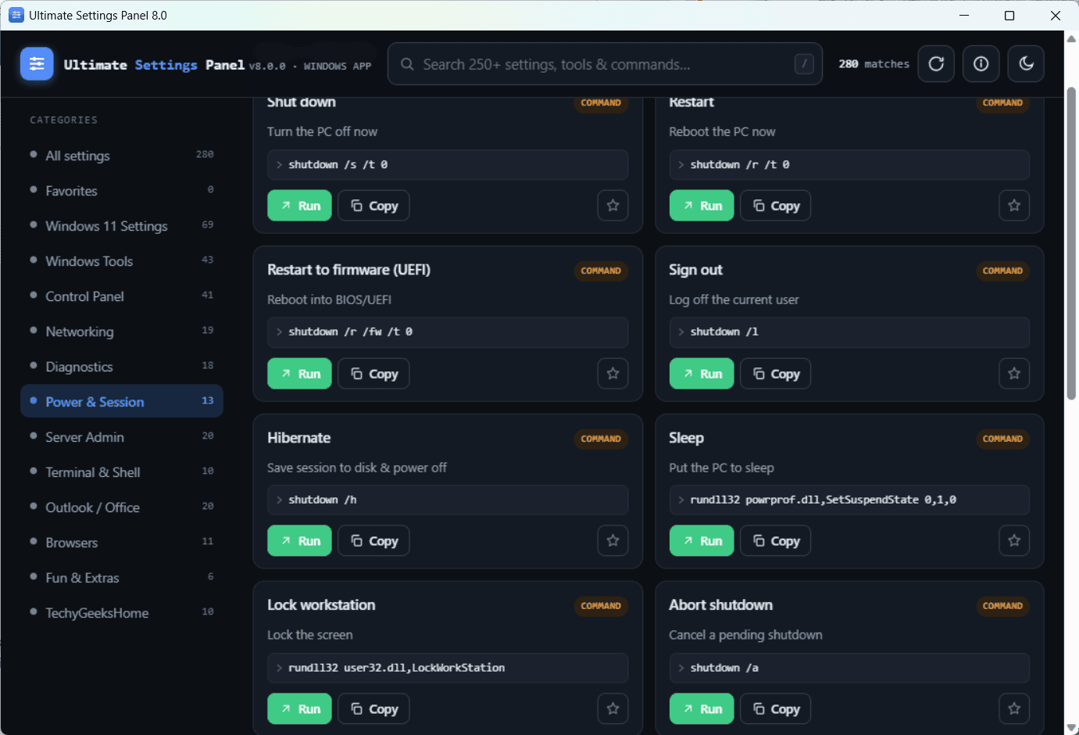Run the Restart command
This screenshot has width=1079, height=735.
(x=702, y=206)
